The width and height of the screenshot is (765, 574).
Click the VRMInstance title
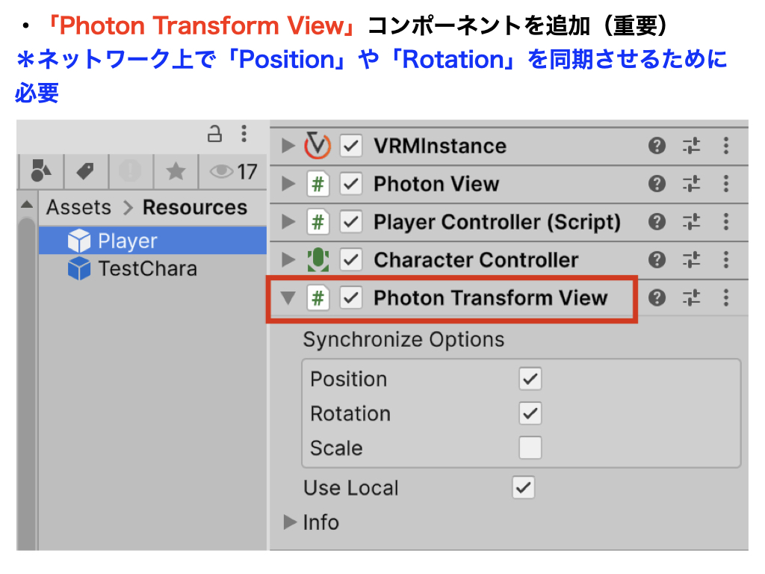440,146
